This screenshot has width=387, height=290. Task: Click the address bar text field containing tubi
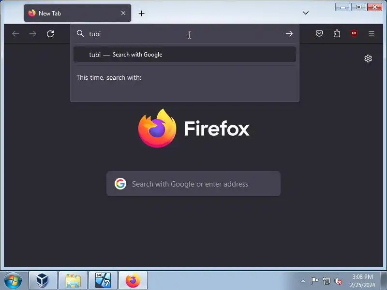(185, 34)
